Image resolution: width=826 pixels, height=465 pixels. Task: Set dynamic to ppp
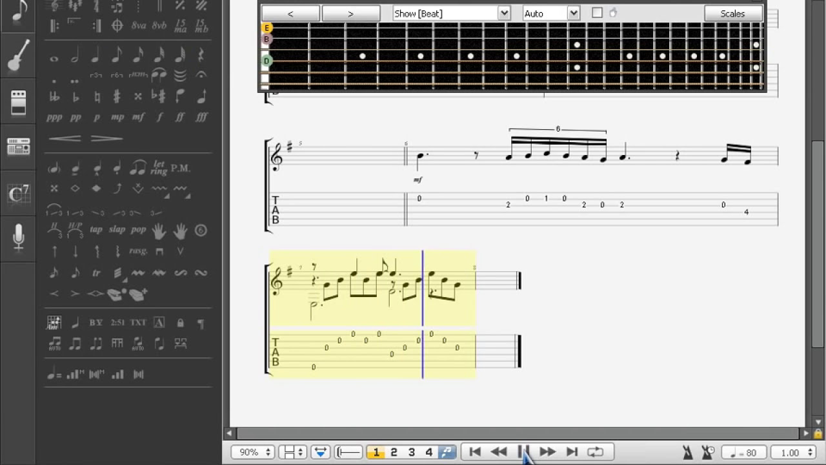pos(54,118)
